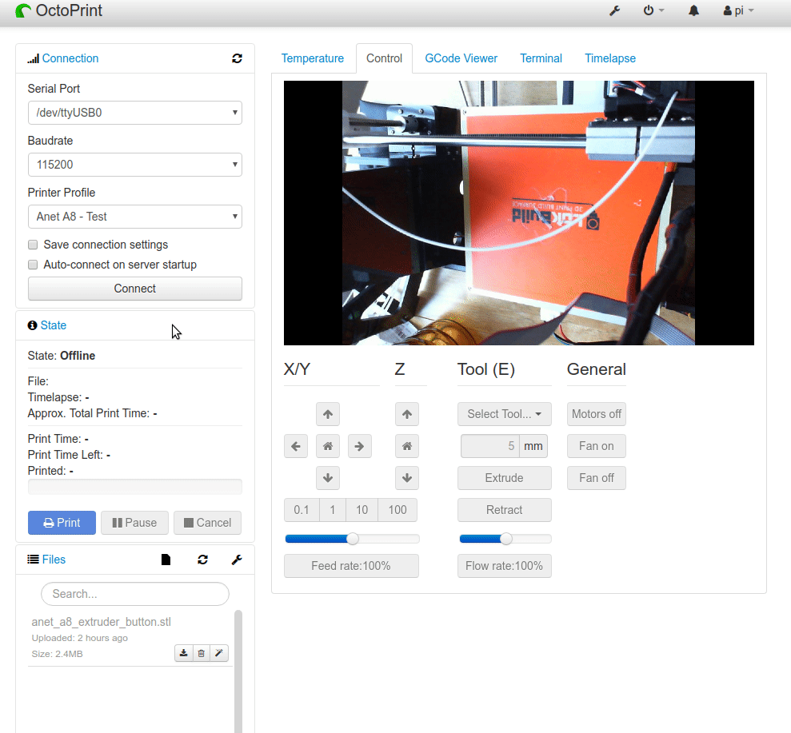Screen dimensions: 791x733
Task: Jog X axis left arrow
Action: click(295, 446)
